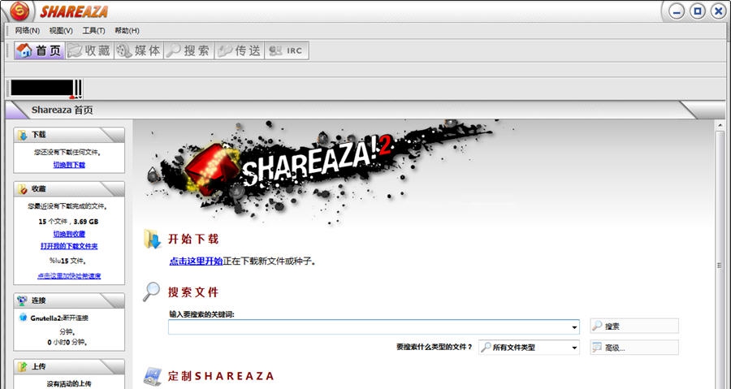Open the 打开我的下载文件夹 link
The width and height of the screenshot is (731, 389).
pyautogui.click(x=69, y=246)
